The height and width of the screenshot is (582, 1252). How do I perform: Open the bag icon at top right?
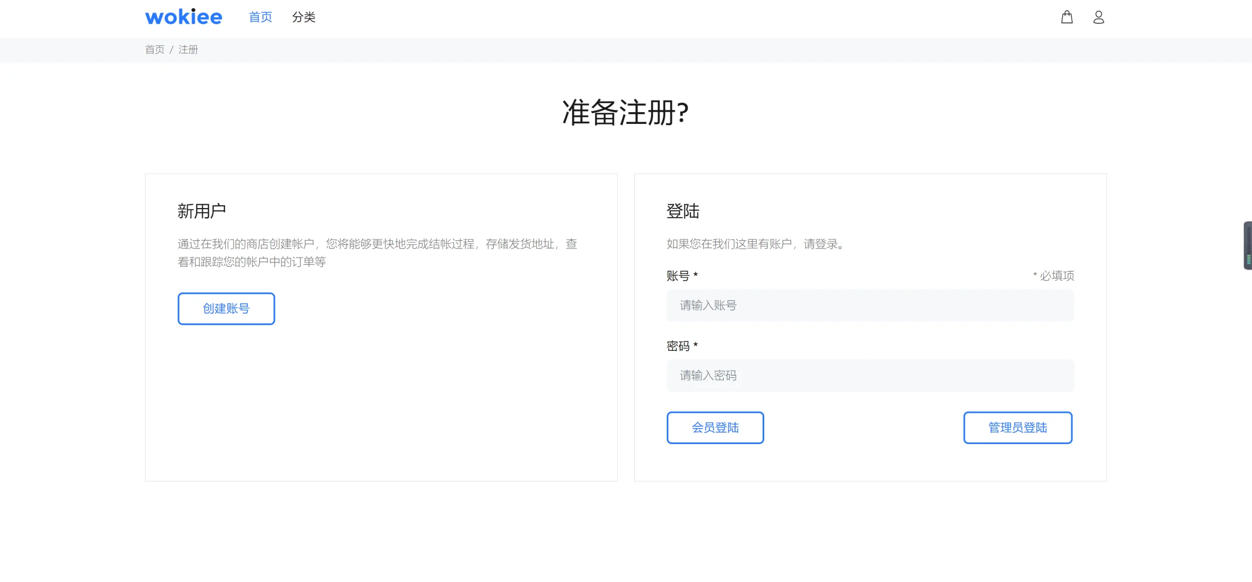[x=1067, y=17]
